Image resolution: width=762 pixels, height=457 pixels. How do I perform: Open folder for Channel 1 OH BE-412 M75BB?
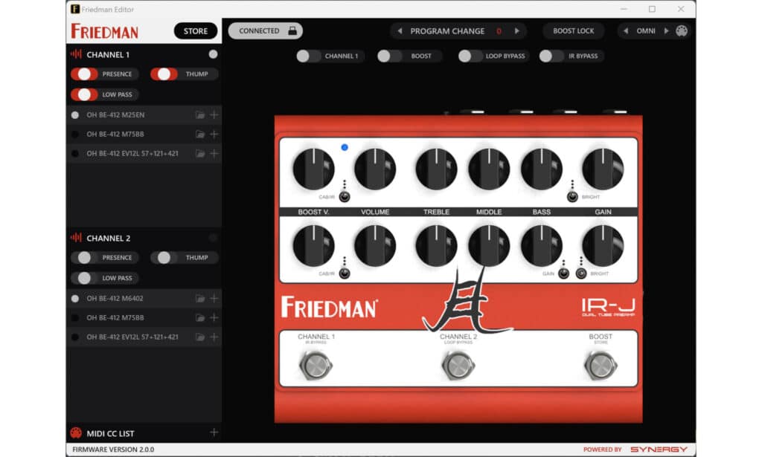(199, 134)
